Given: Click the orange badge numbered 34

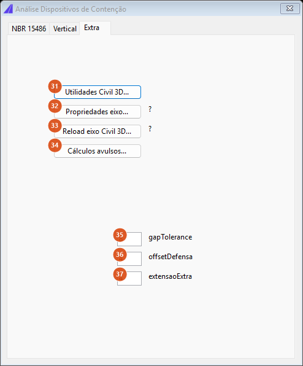Looking at the screenshot, I should pyautogui.click(x=55, y=145).
